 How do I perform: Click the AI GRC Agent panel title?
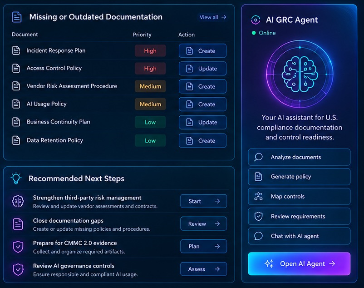pyautogui.click(x=292, y=20)
